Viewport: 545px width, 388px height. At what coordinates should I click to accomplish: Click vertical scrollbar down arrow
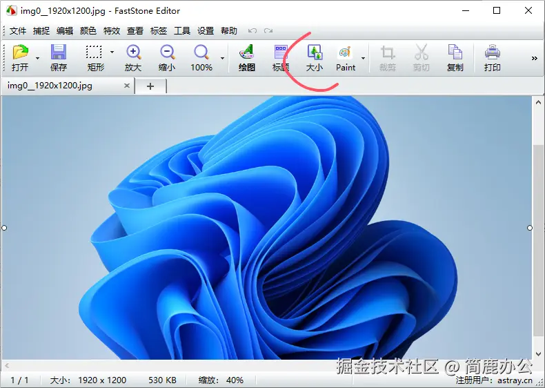538,354
